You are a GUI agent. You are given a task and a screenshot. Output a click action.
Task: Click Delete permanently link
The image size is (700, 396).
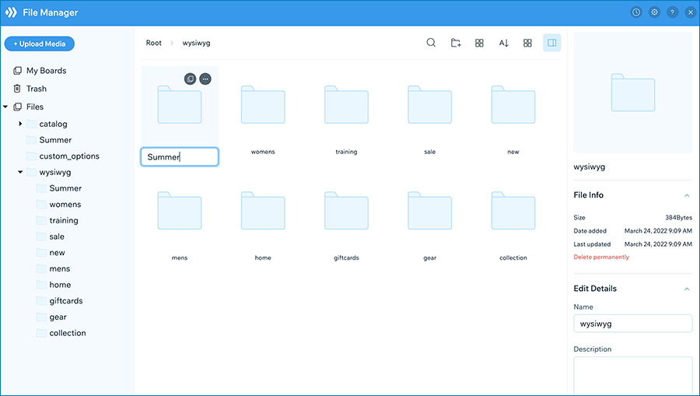601,258
